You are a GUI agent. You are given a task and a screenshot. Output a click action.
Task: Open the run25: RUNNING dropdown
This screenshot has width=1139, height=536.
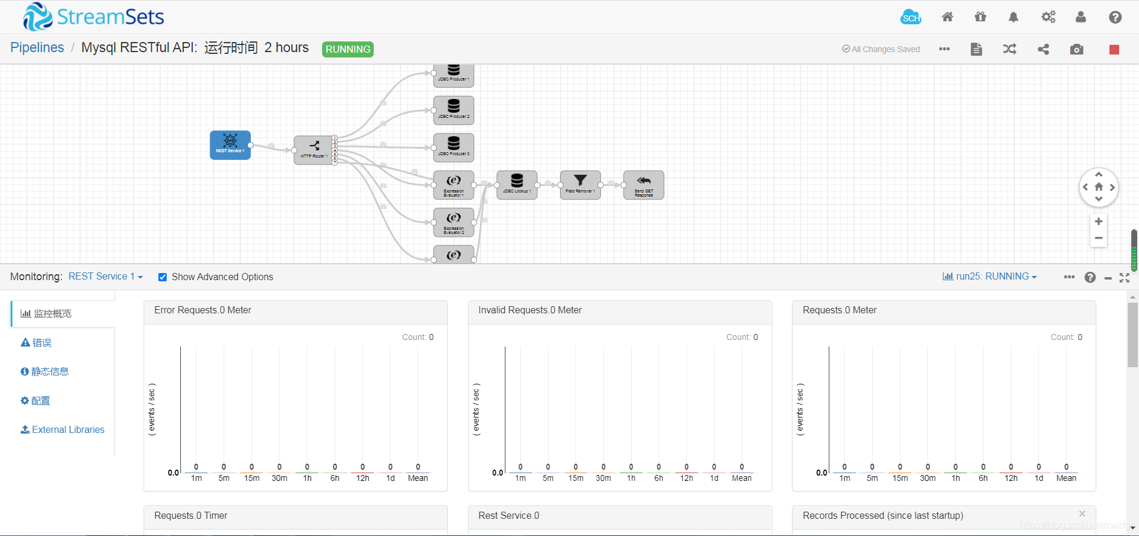(x=990, y=277)
